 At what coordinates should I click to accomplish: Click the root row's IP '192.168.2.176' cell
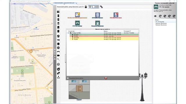tap(129, 33)
